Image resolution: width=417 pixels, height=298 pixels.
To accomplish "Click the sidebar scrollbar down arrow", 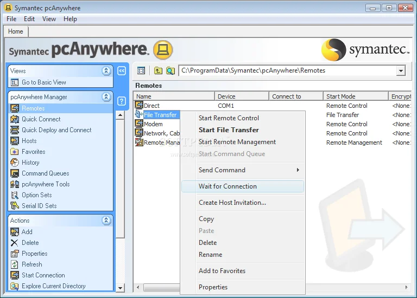I will pyautogui.click(x=121, y=288).
